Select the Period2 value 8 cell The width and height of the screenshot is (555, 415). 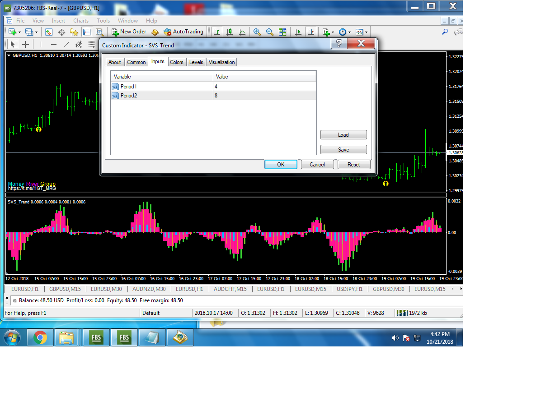[264, 96]
